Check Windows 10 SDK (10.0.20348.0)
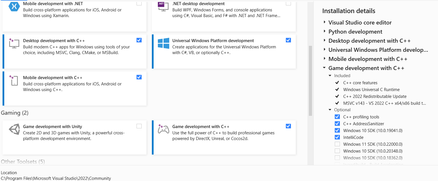438x181 pixels. coord(337,151)
